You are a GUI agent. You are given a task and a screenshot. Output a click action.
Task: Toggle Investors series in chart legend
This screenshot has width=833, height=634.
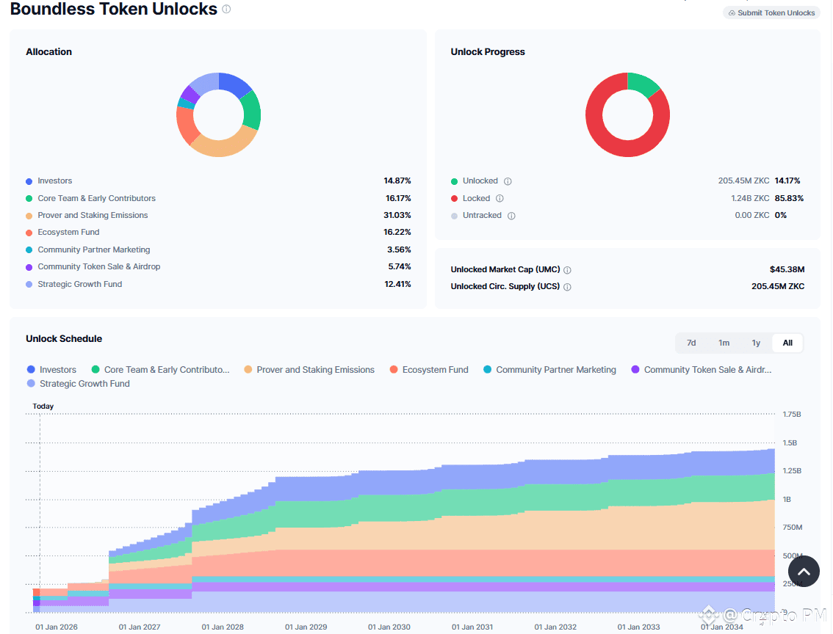[x=51, y=370]
